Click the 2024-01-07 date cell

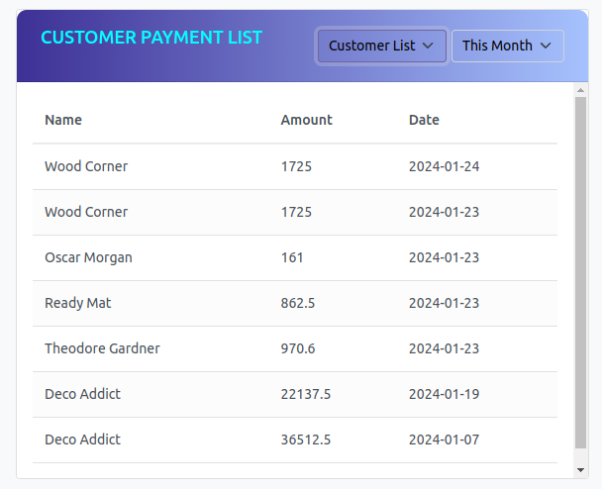tap(444, 440)
